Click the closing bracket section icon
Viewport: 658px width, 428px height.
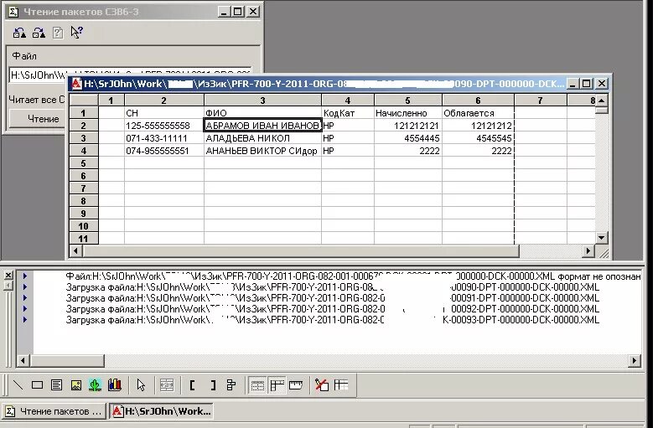[x=213, y=384]
